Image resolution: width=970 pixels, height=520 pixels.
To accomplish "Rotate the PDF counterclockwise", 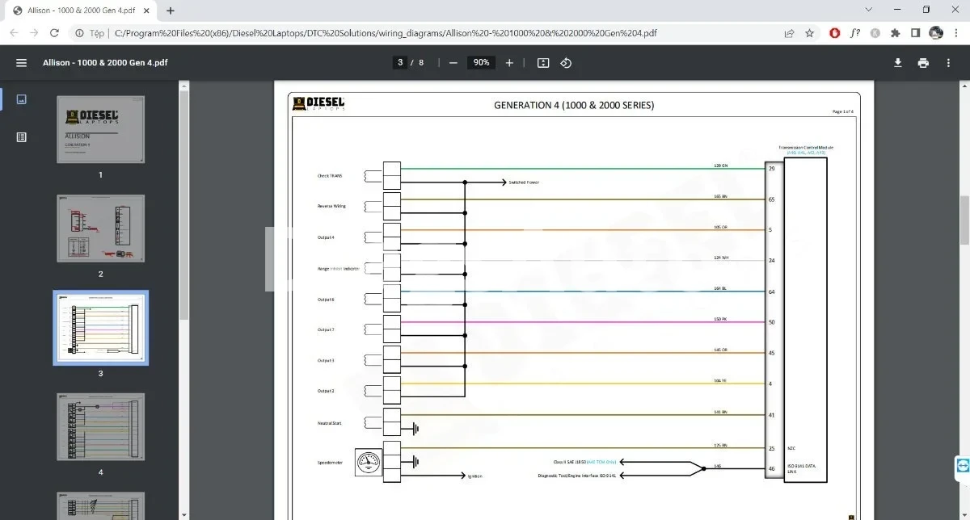I will pos(566,63).
